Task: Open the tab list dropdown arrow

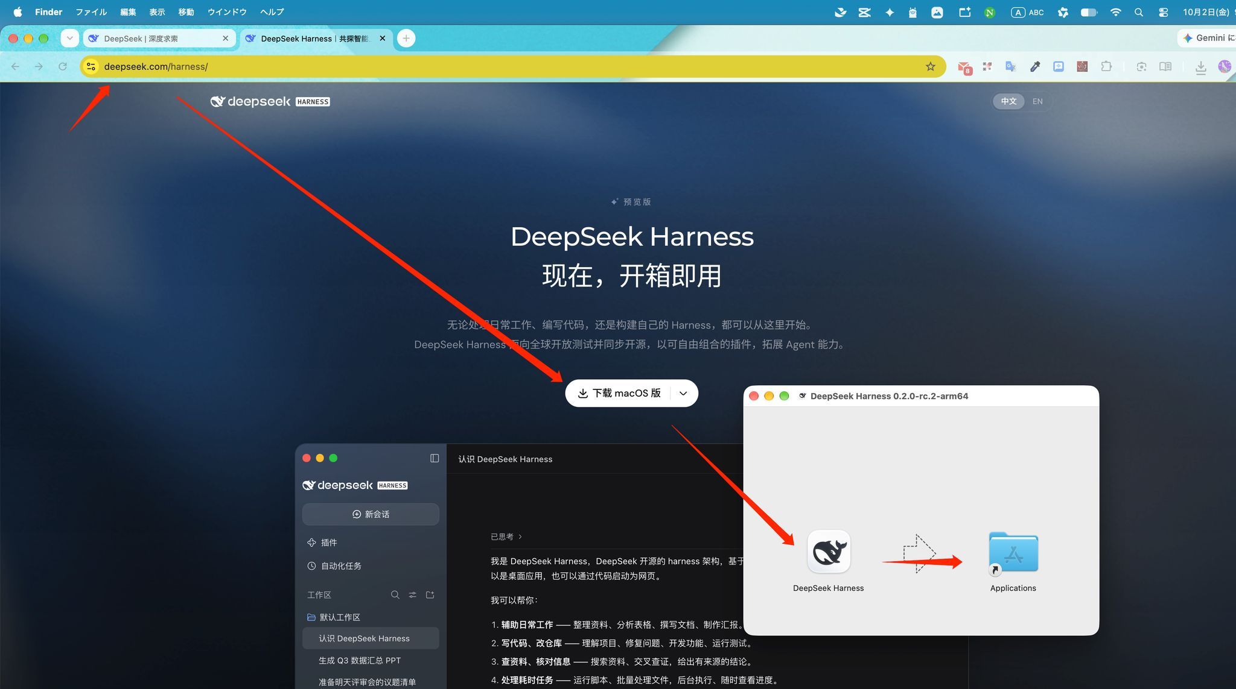Action: (70, 39)
